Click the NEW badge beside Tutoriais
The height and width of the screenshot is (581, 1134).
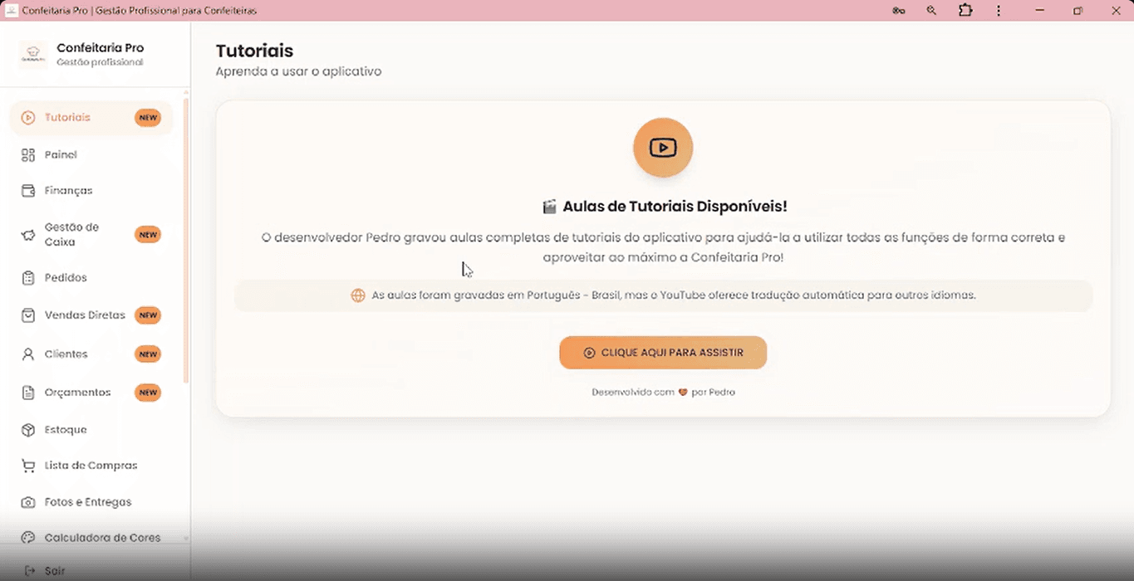148,118
